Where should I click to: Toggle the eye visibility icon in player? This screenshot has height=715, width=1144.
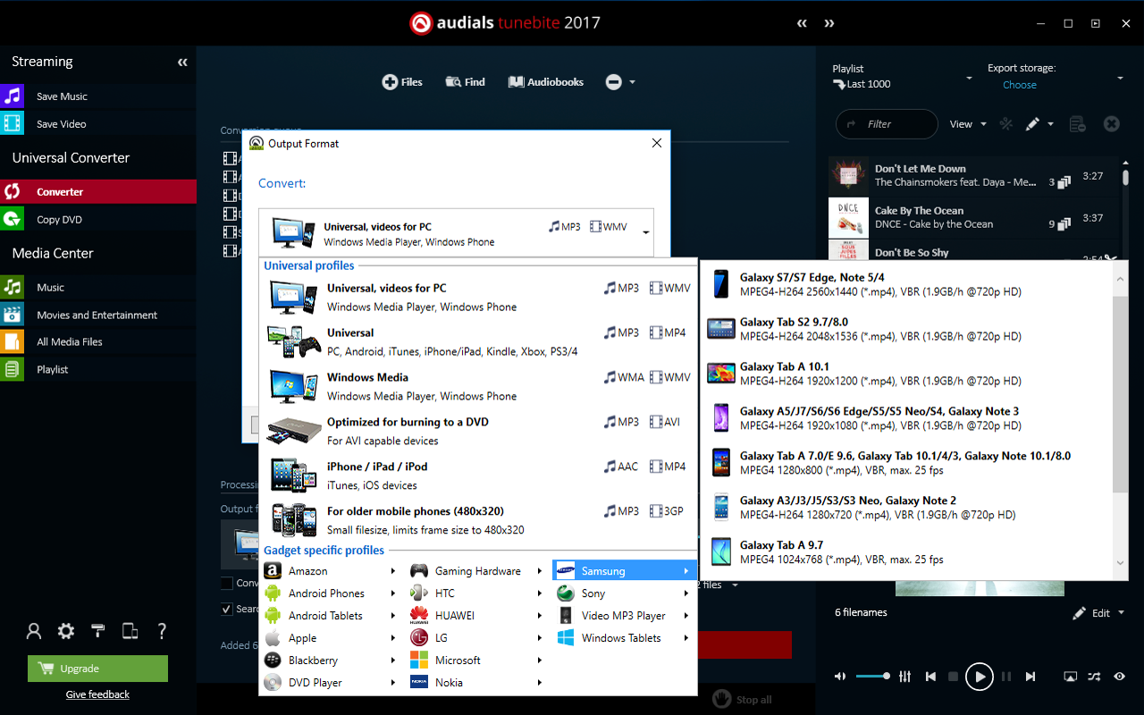pos(1119,677)
